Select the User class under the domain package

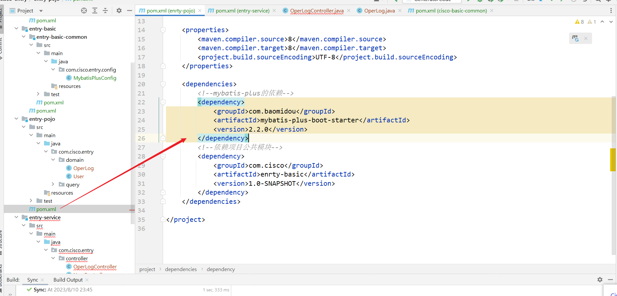pos(79,176)
